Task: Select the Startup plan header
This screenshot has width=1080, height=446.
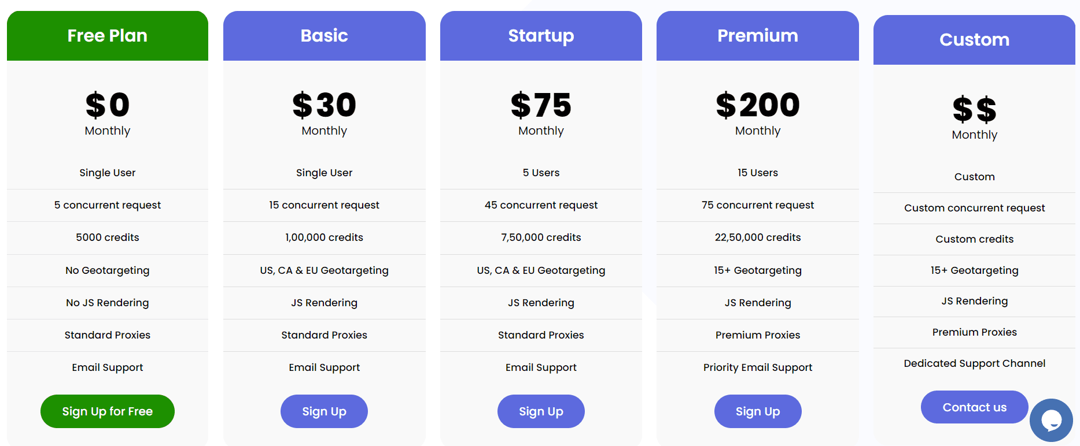Action: [x=541, y=35]
